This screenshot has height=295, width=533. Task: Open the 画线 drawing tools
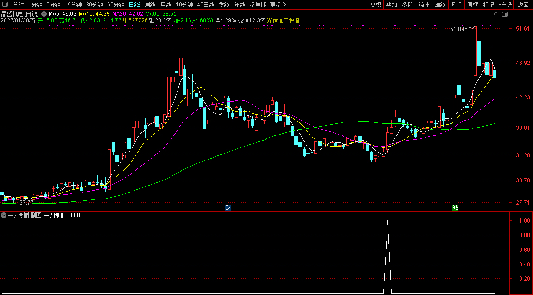[440, 5]
